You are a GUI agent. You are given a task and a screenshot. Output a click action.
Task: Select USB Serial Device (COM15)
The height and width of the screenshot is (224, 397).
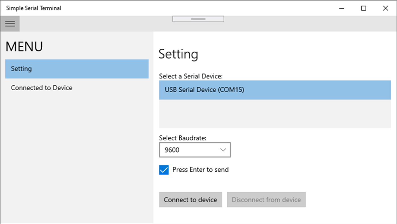tap(275, 90)
